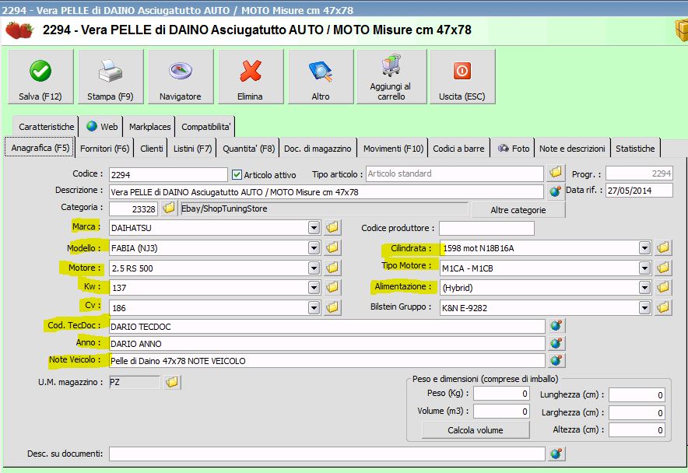Click folder icon beside Tipo Motore dropdown
Viewport: 688px width, 473px height.
pyautogui.click(x=663, y=267)
